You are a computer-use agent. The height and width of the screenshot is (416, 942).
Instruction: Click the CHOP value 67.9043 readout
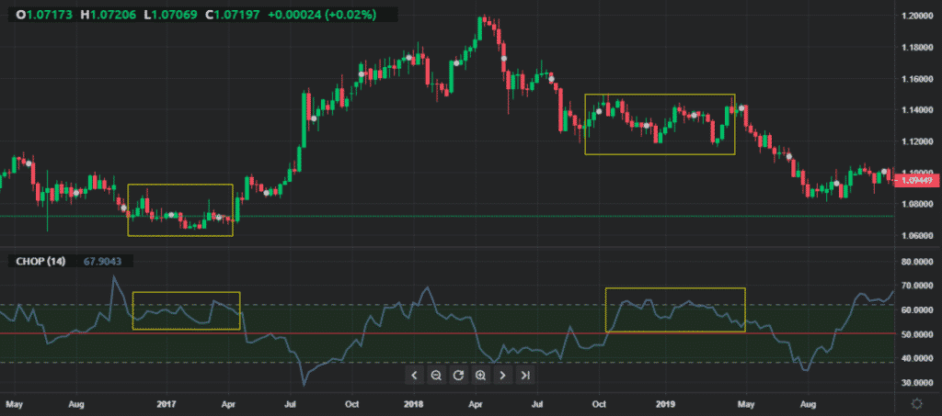click(x=102, y=262)
